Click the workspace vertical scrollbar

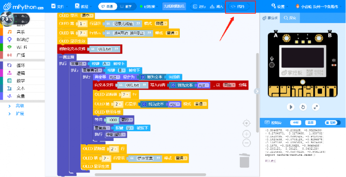(257, 93)
